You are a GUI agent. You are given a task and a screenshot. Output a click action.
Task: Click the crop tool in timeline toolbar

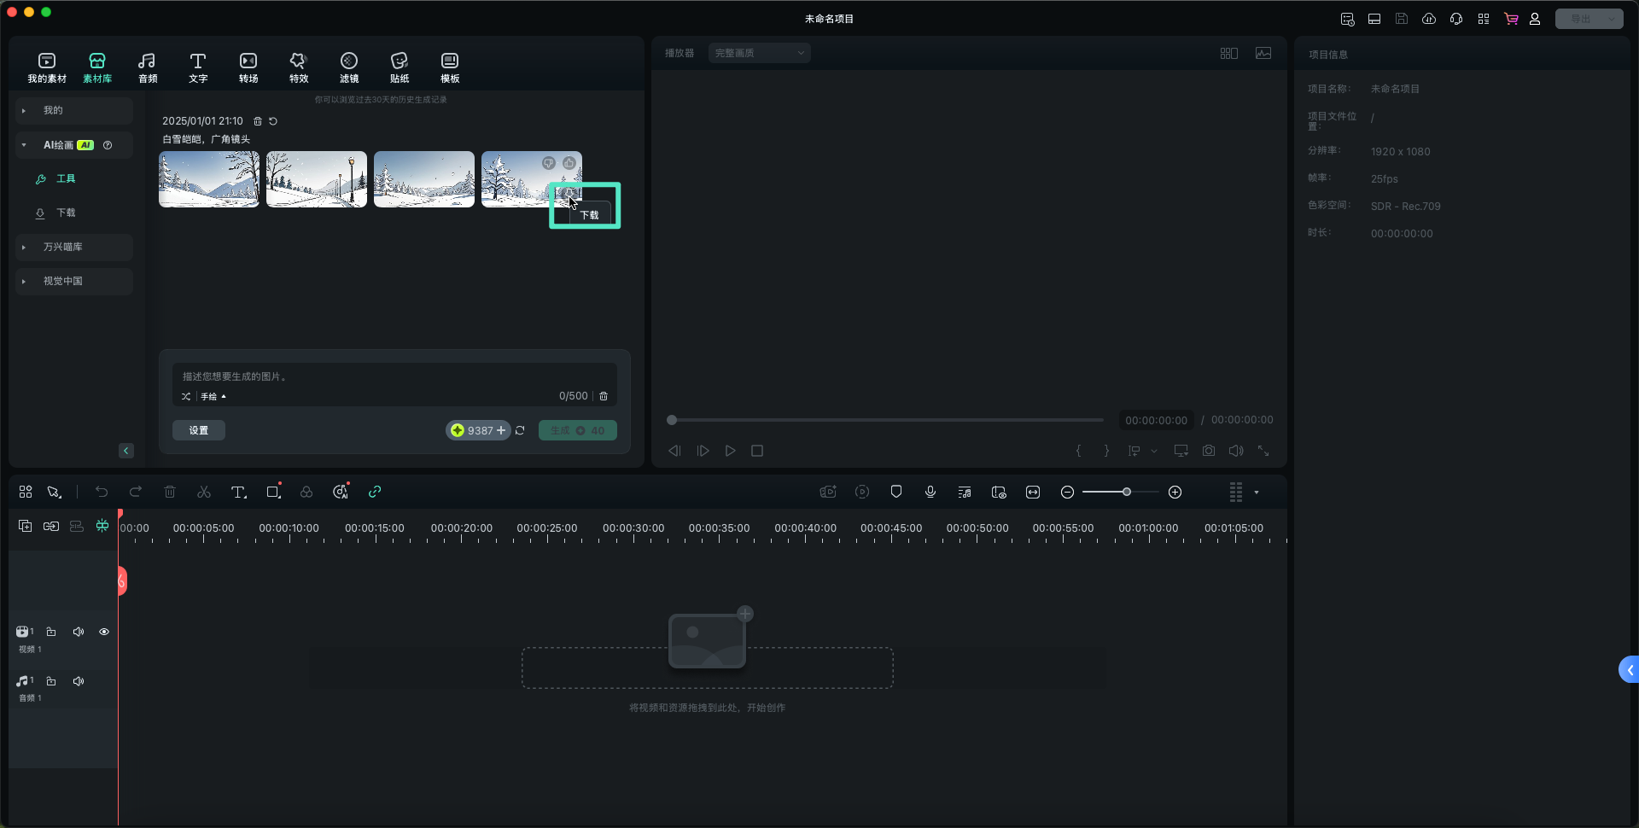tap(273, 492)
